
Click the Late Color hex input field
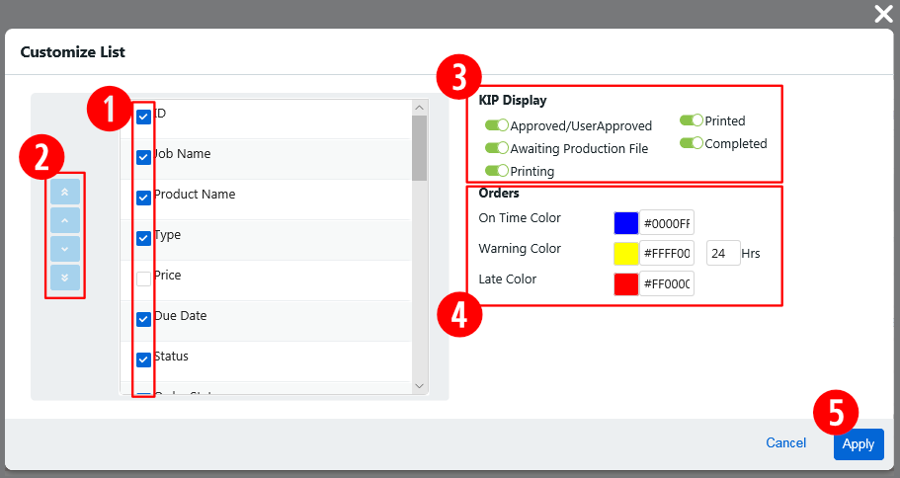pos(667,284)
